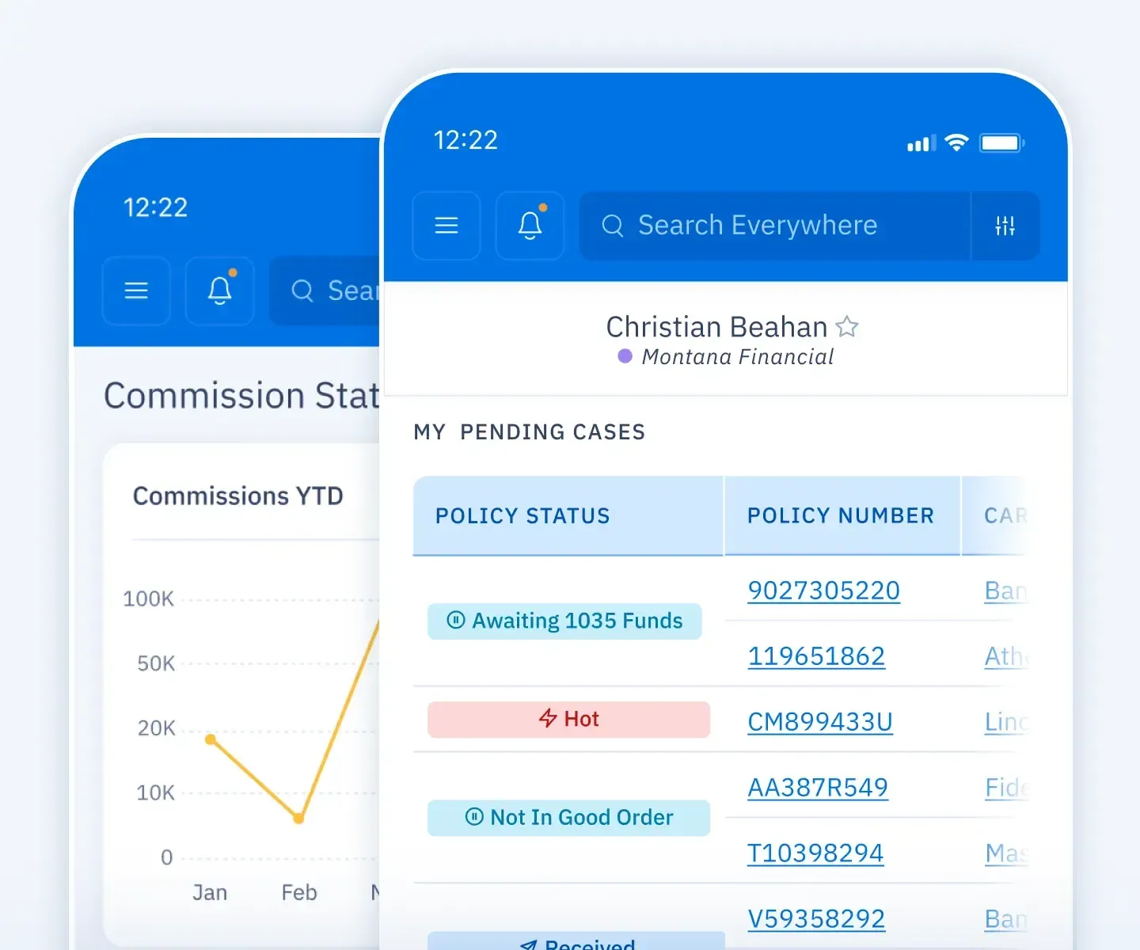Click the paper plane icon on Received status

coord(527,944)
